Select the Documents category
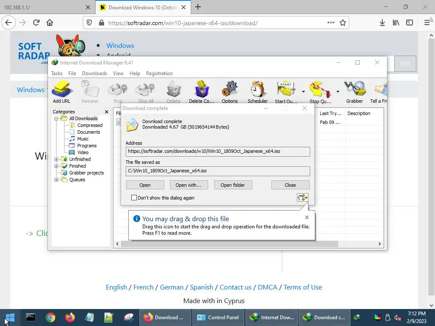This screenshot has width=435, height=326. click(88, 132)
